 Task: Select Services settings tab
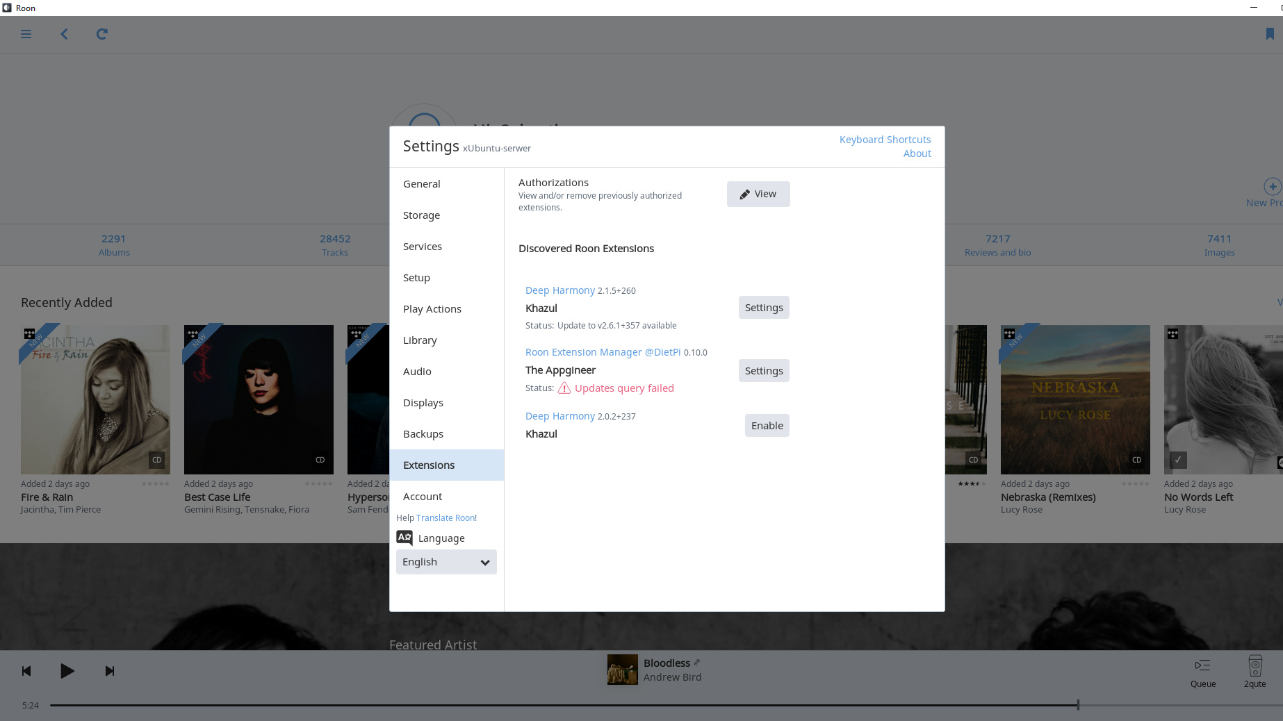tap(447, 247)
